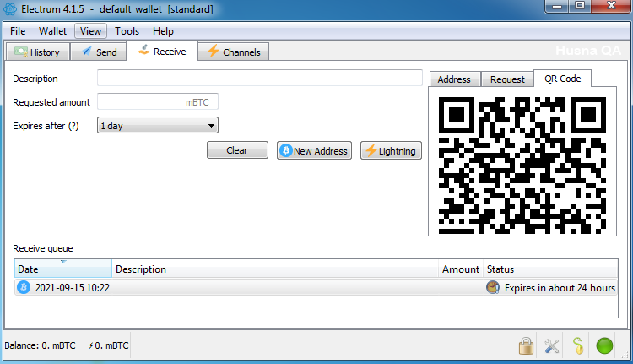Switch to the Send tab
This screenshot has height=364, width=633.
[99, 52]
